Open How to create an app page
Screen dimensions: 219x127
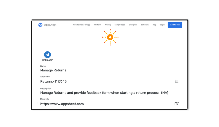click(x=82, y=25)
